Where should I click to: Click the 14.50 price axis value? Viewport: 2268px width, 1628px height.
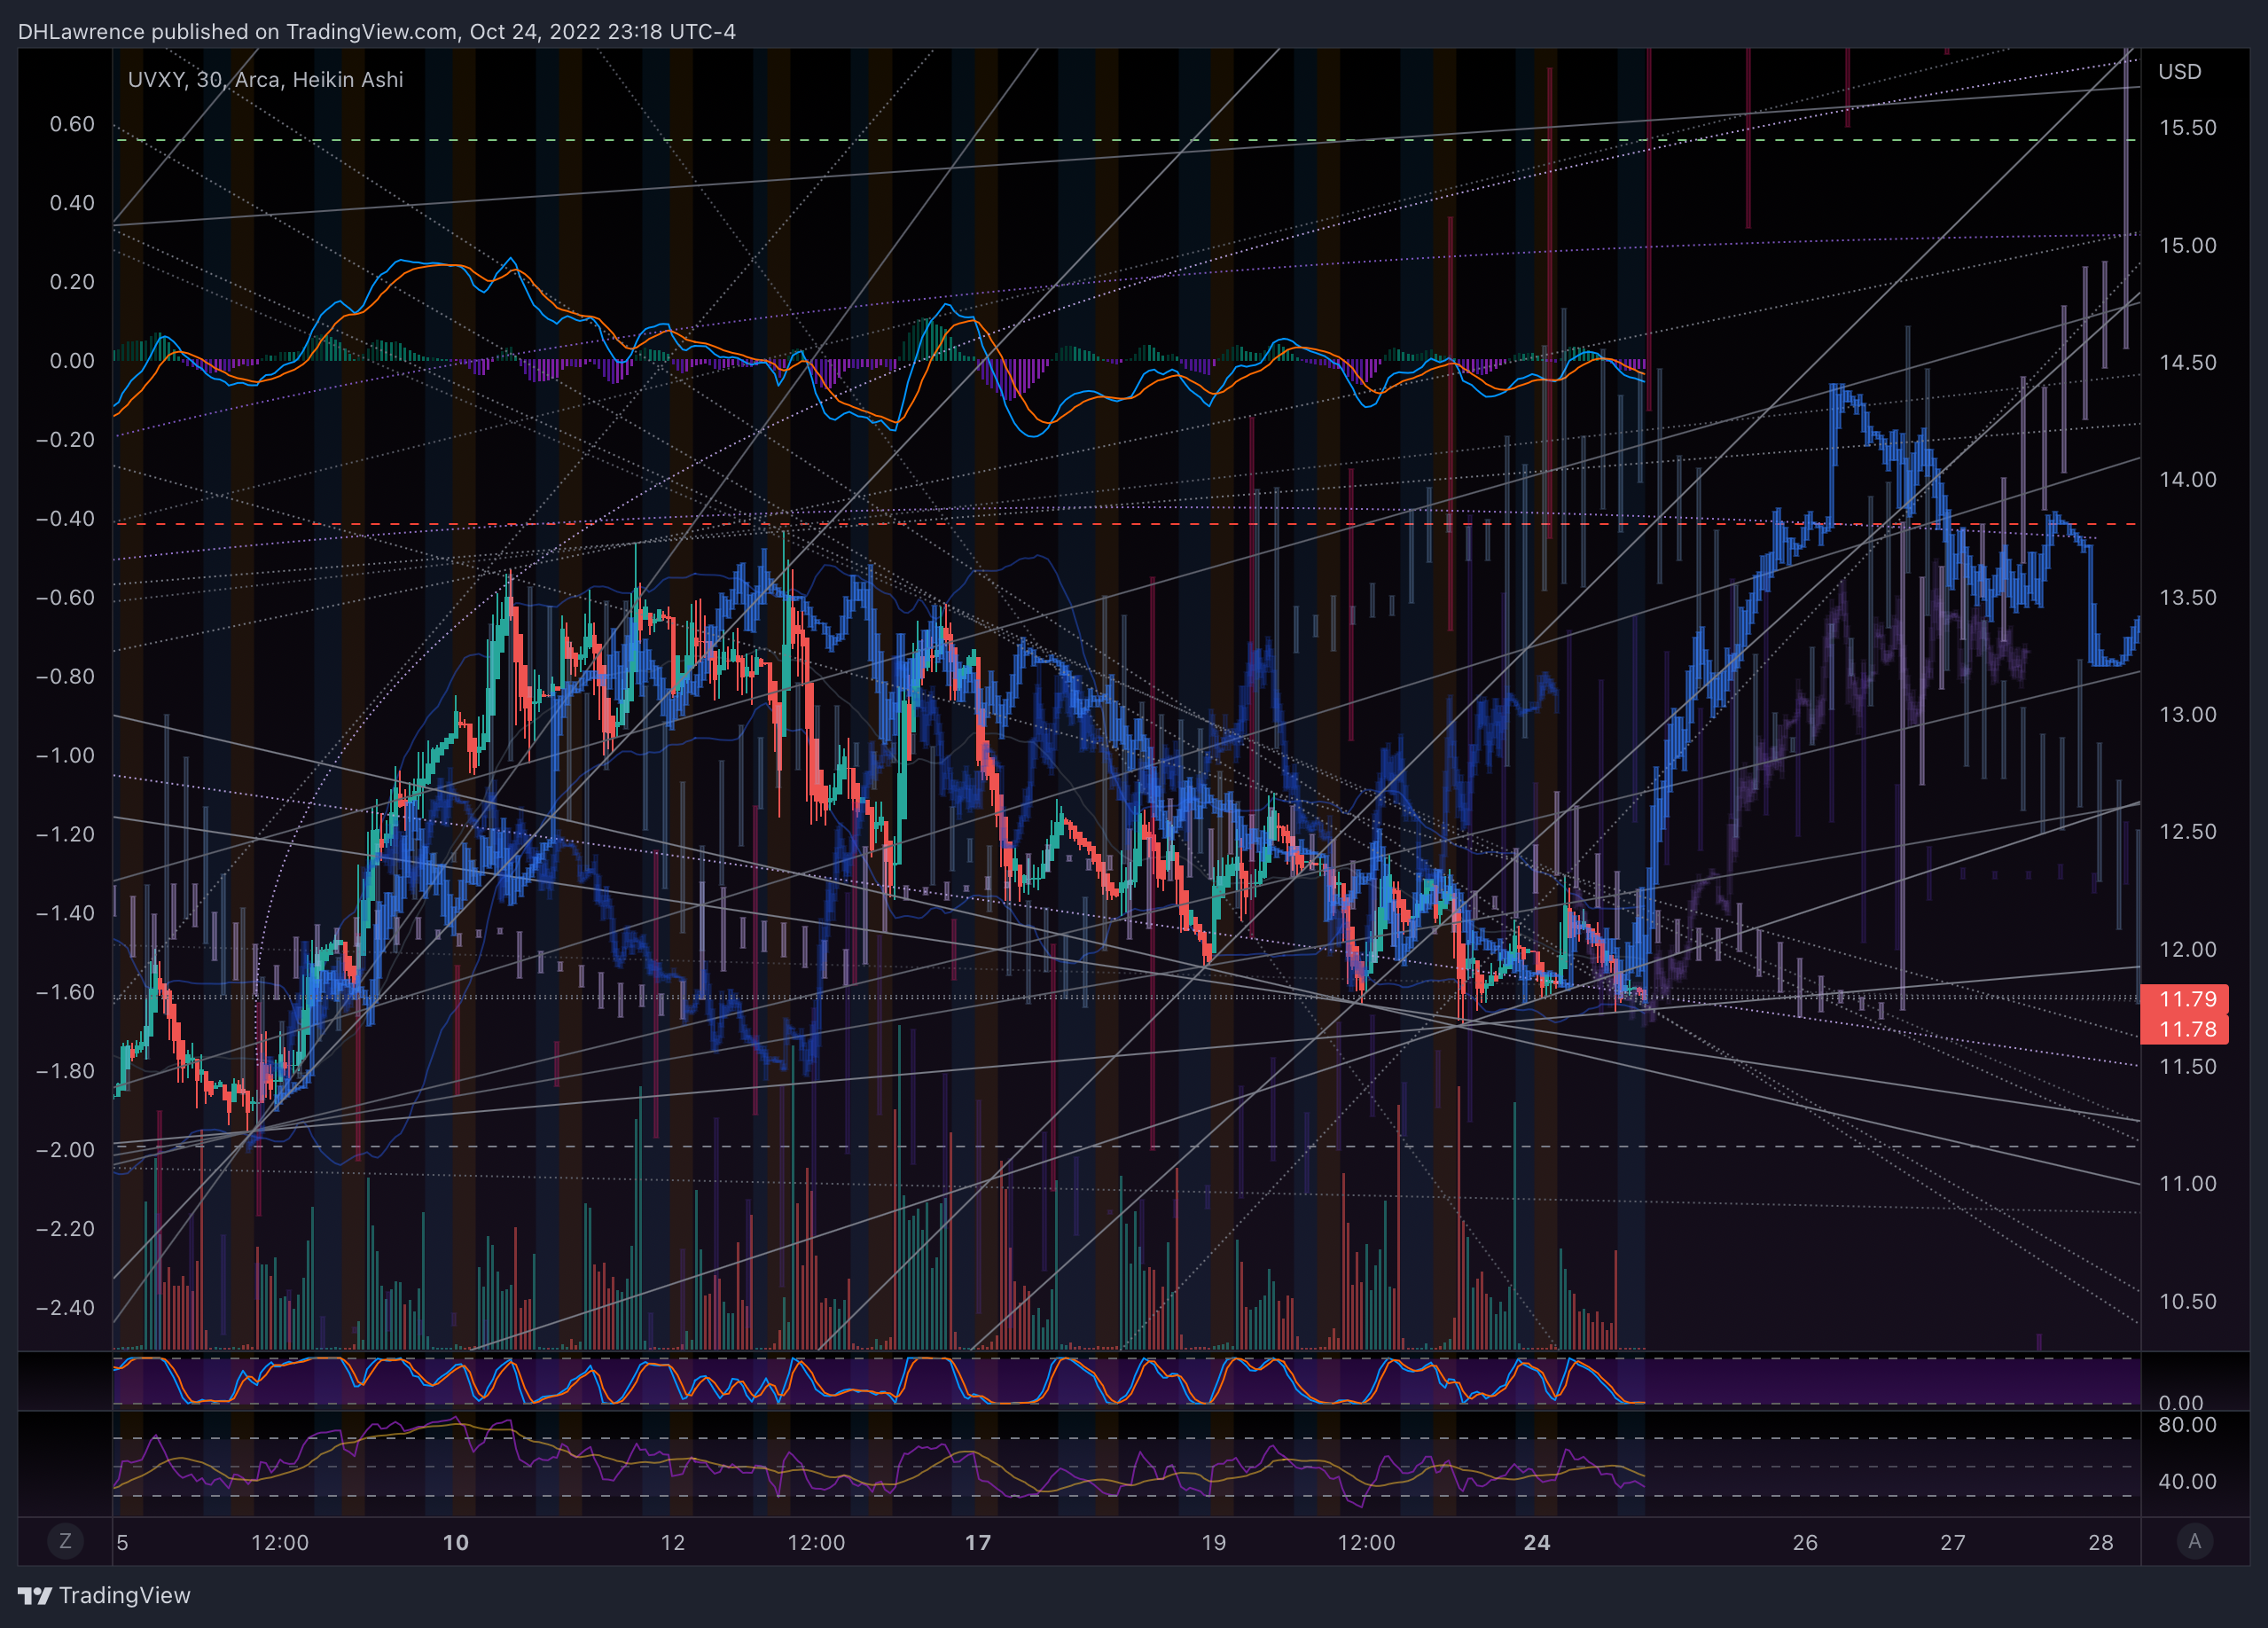(x=2187, y=362)
